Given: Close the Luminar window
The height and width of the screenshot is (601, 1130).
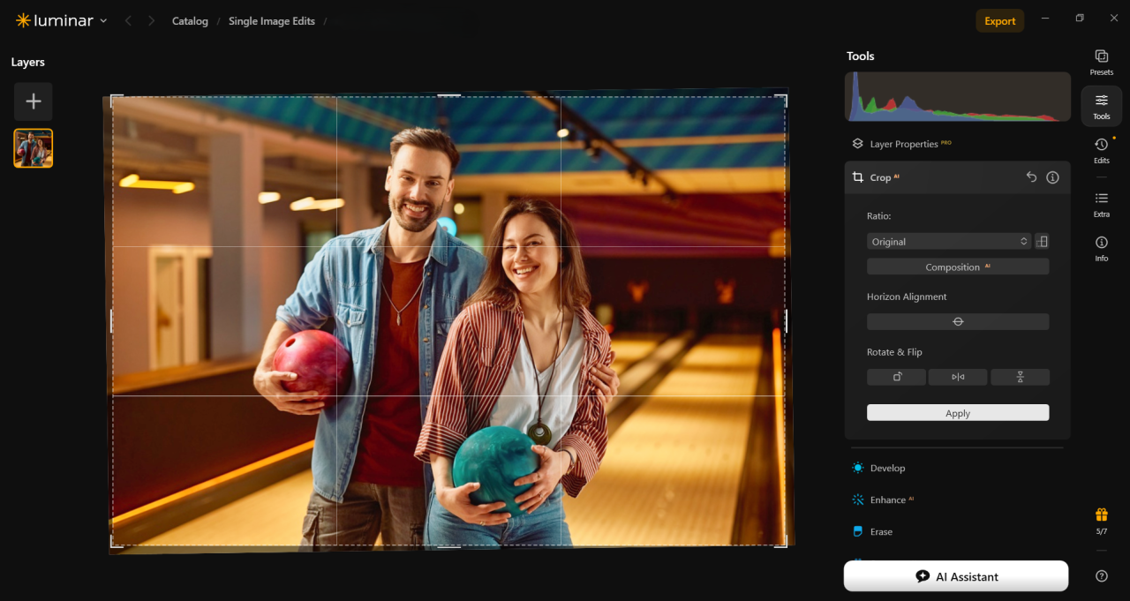Looking at the screenshot, I should tap(1113, 19).
